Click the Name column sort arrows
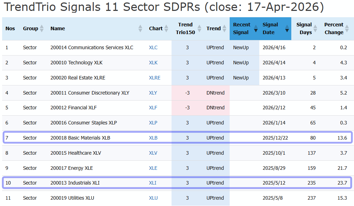 tap(141, 29)
